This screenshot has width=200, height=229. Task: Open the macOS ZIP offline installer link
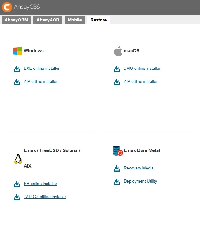[x=141, y=82]
